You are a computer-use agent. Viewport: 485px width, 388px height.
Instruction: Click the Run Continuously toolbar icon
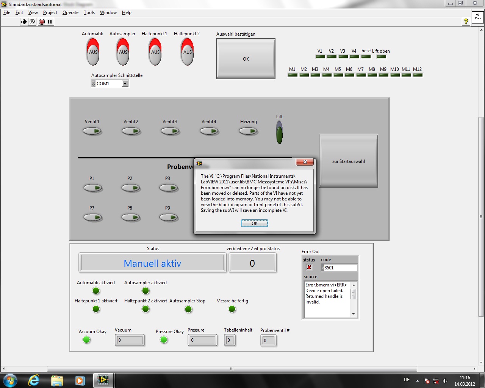click(32, 22)
